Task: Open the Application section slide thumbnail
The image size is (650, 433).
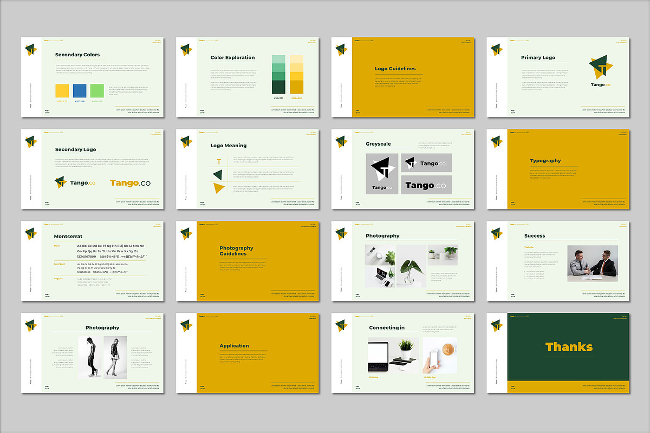Action: 248,353
